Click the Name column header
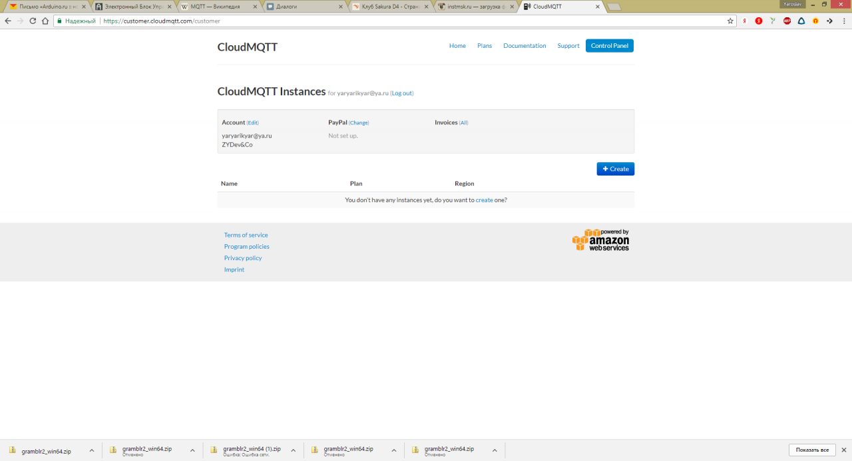852x461 pixels. coord(229,184)
